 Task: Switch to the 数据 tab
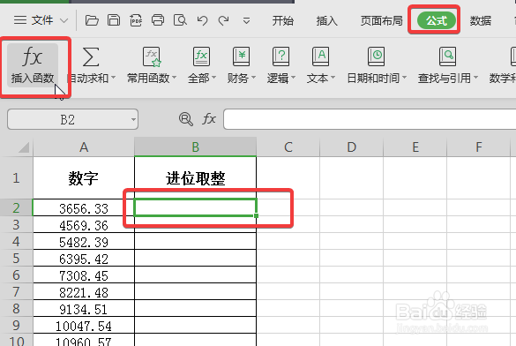[481, 20]
